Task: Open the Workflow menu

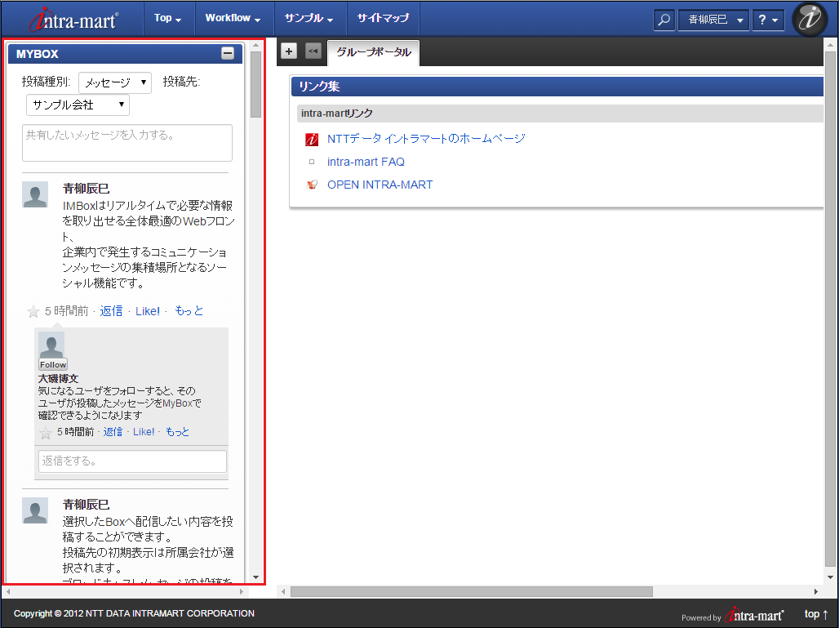Action: pos(232,18)
